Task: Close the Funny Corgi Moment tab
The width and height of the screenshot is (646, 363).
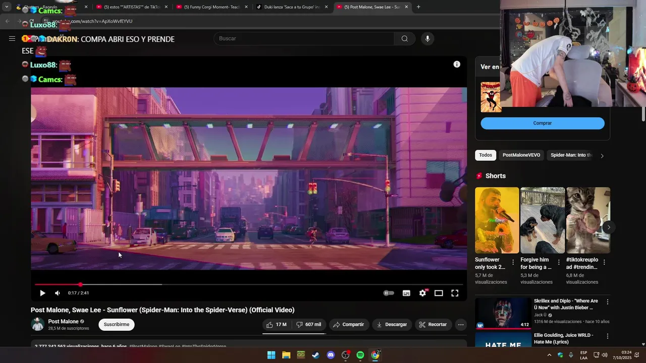Action: click(x=246, y=7)
